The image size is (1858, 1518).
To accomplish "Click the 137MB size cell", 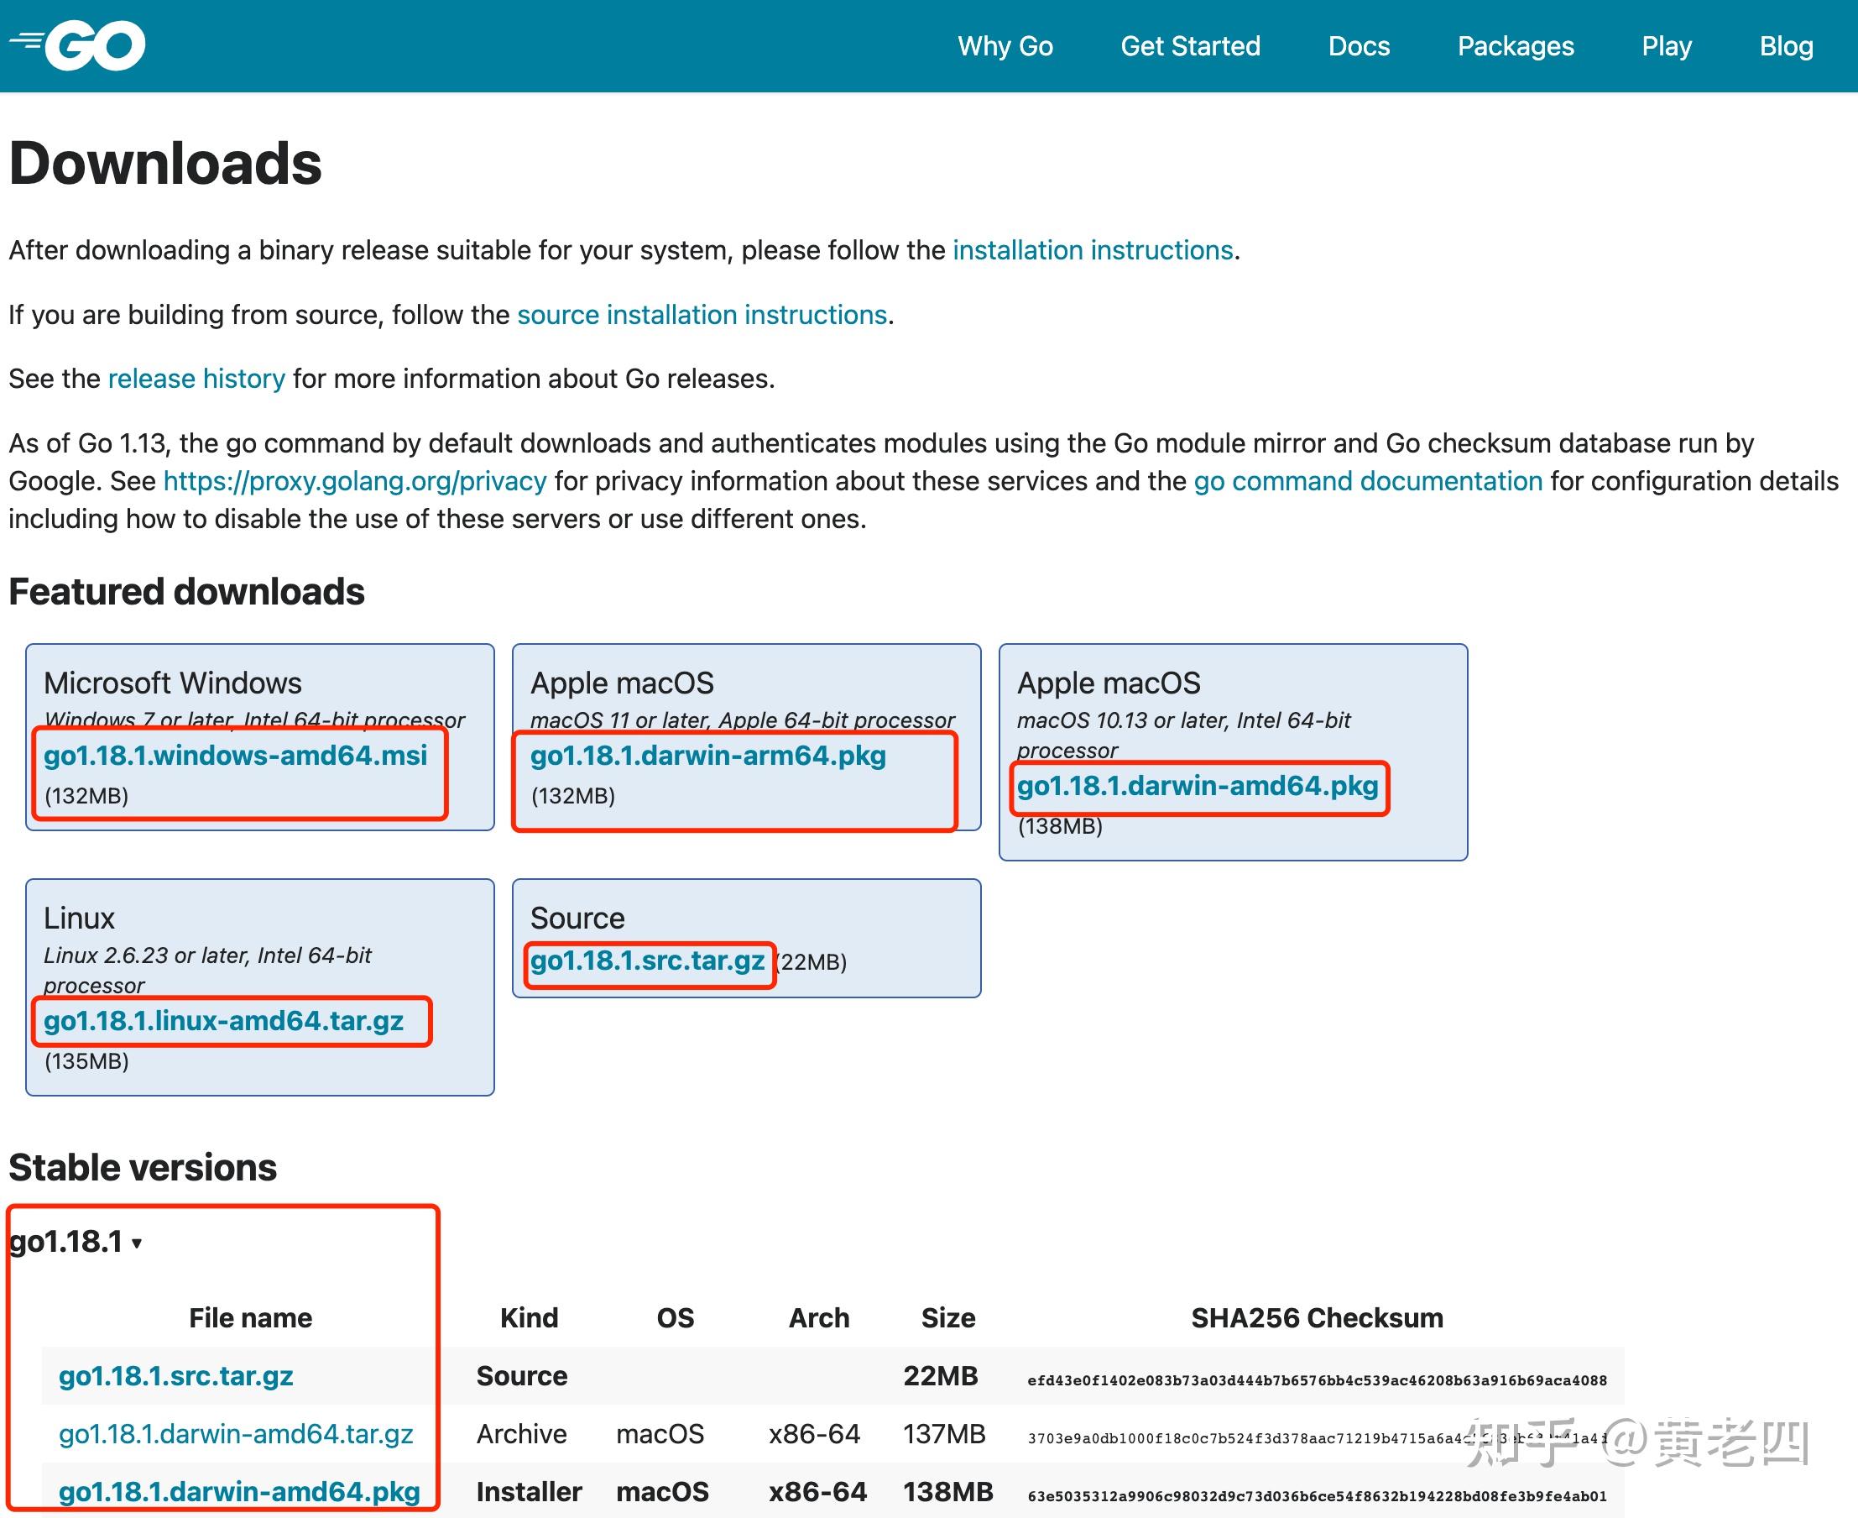I will coord(944,1434).
